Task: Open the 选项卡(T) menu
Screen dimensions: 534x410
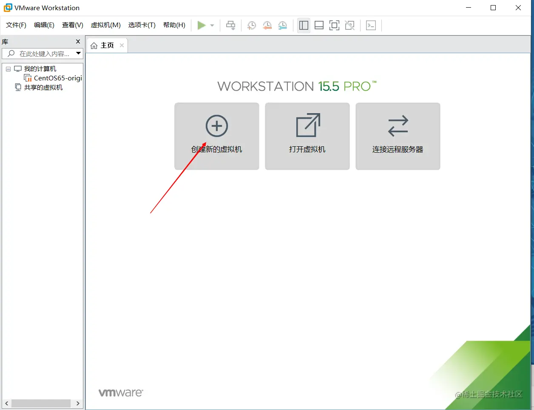Action: (142, 25)
